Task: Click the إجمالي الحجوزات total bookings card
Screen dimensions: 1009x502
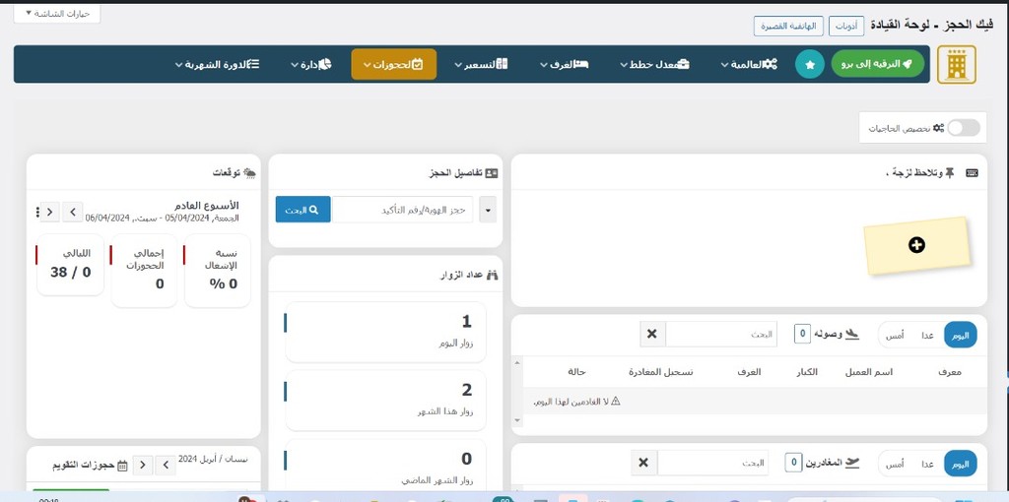Action: [144, 271]
